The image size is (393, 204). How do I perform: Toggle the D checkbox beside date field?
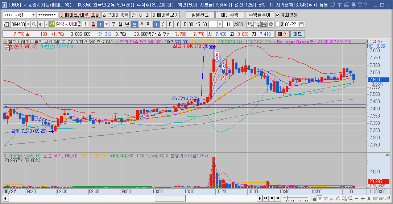[x=277, y=24]
